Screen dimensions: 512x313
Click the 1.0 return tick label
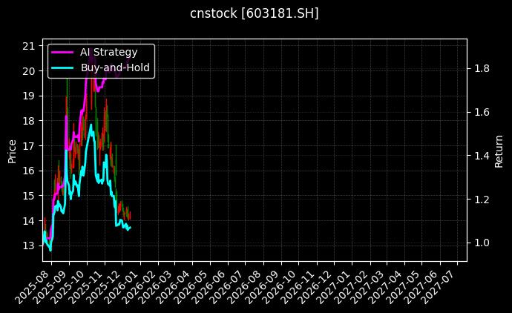coord(482,243)
